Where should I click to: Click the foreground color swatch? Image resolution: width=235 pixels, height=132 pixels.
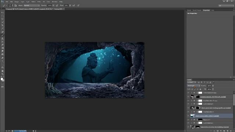pos(2,79)
